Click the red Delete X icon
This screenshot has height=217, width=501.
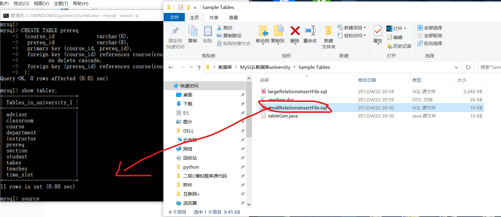pyautogui.click(x=295, y=31)
